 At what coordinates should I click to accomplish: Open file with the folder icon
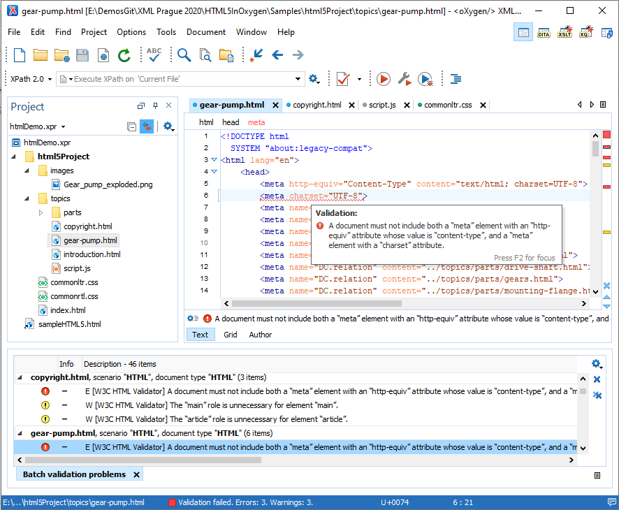41,55
